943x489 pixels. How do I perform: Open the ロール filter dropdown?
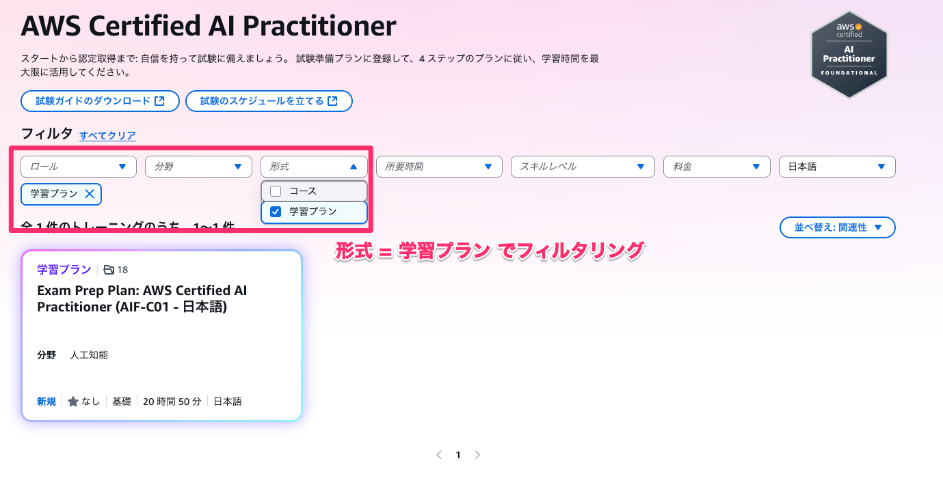(x=79, y=167)
